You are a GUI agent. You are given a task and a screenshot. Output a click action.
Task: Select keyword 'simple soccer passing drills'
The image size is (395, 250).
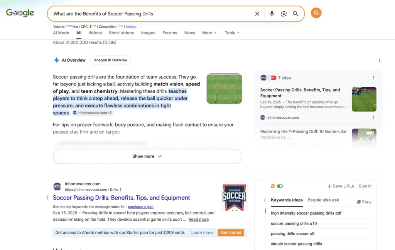[x=296, y=244]
